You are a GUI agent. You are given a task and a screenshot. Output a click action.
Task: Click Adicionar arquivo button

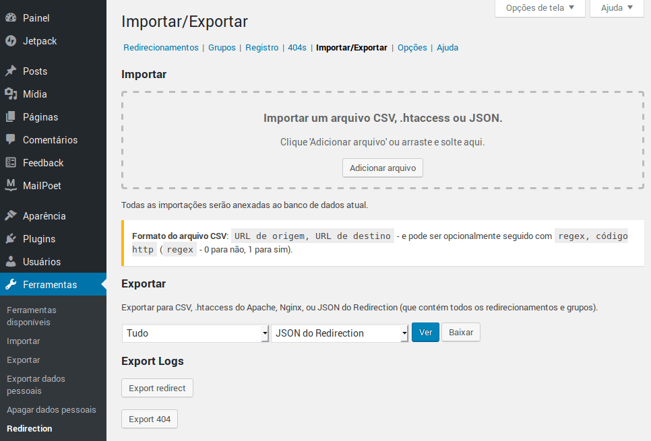tap(383, 168)
